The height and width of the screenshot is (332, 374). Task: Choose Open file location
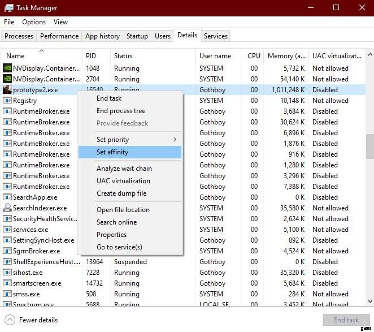(130, 210)
